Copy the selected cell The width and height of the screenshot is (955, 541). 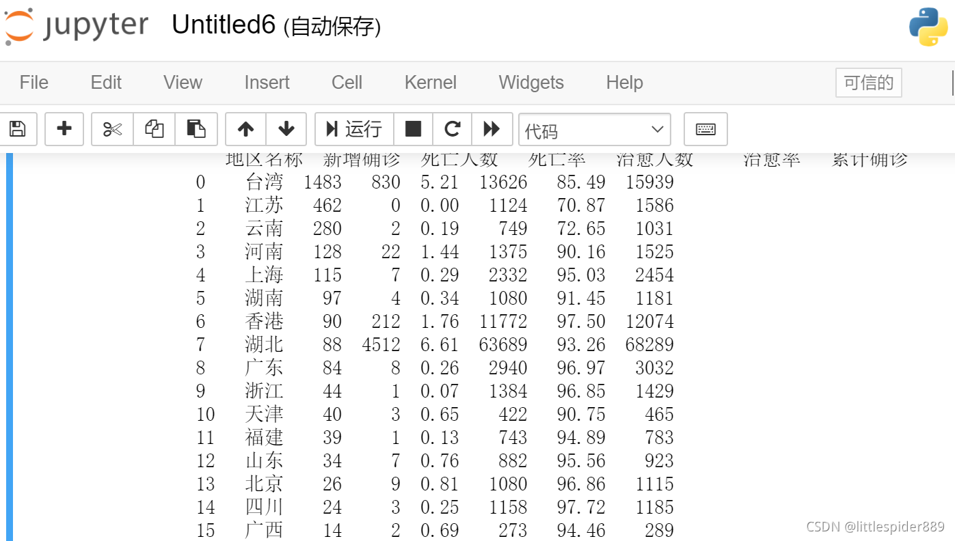pyautogui.click(x=154, y=129)
